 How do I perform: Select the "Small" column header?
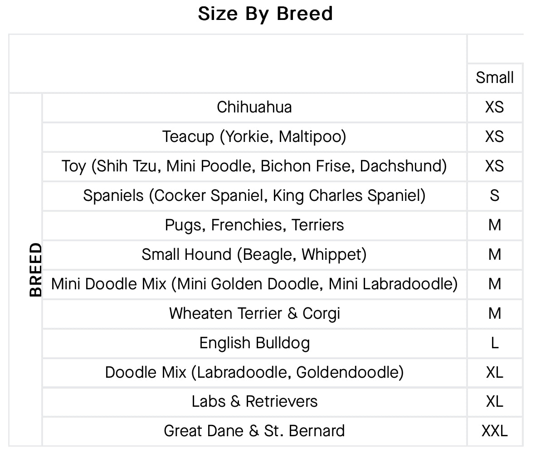point(494,78)
